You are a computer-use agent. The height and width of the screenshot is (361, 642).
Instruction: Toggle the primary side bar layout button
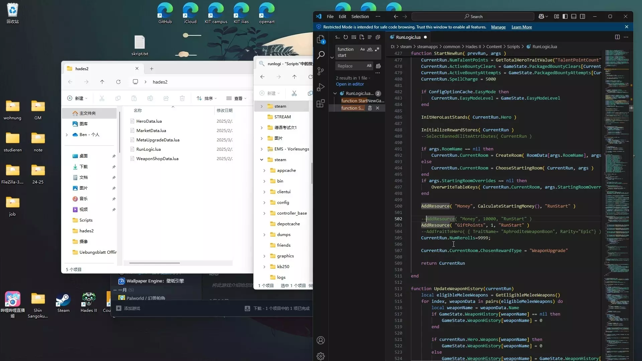[x=565, y=16]
